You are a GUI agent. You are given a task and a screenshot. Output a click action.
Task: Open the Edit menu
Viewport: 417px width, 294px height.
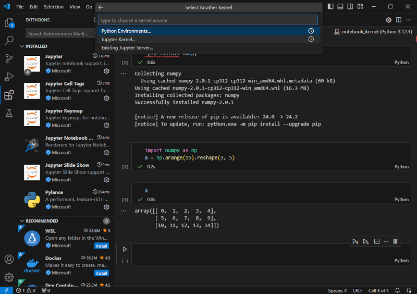33,7
